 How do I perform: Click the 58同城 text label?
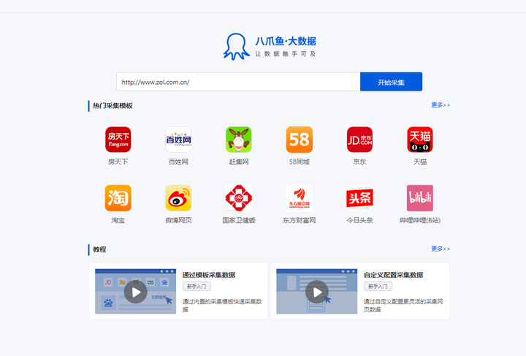[300, 162]
